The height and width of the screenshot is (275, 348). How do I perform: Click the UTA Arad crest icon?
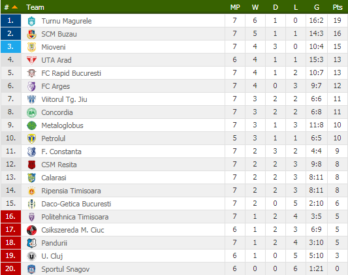[31, 60]
